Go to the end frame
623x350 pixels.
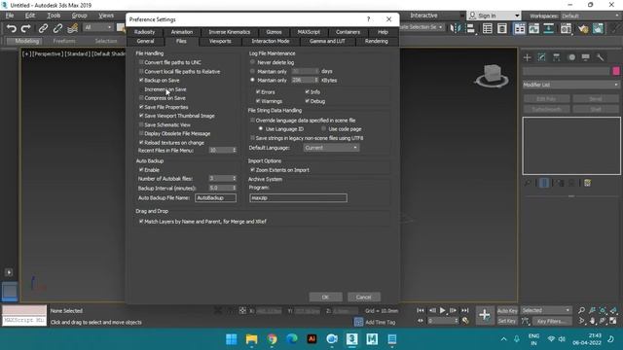tap(464, 310)
